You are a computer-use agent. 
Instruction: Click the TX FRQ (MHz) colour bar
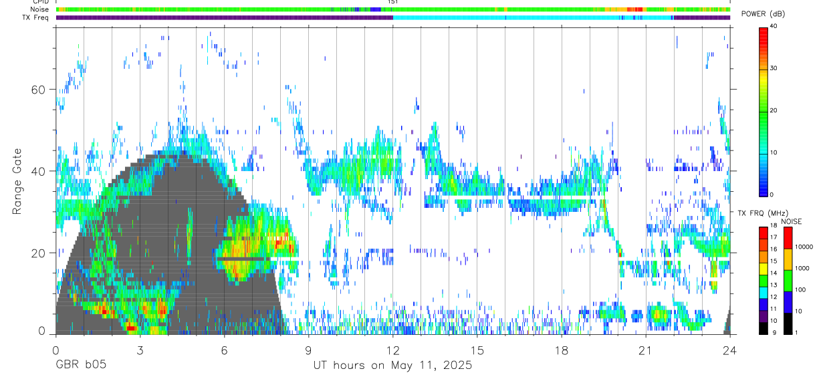[x=764, y=281]
